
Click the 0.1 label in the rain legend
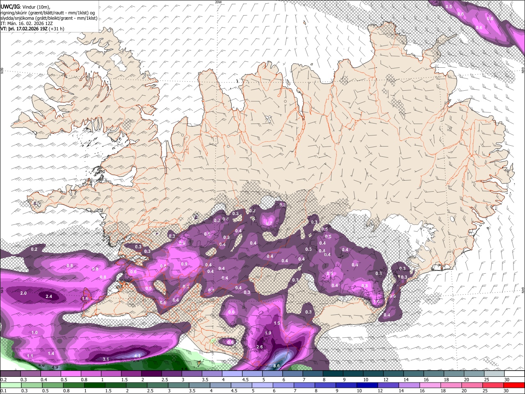click(3, 391)
